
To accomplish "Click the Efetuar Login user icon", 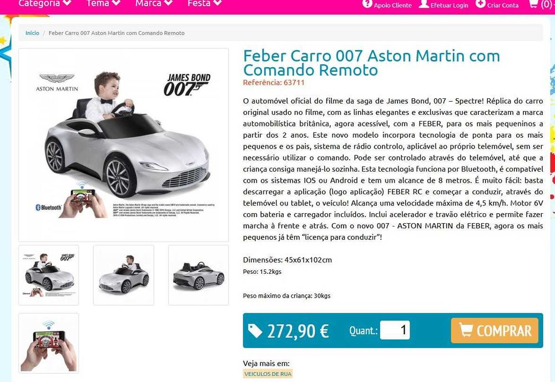I will coord(424,4).
